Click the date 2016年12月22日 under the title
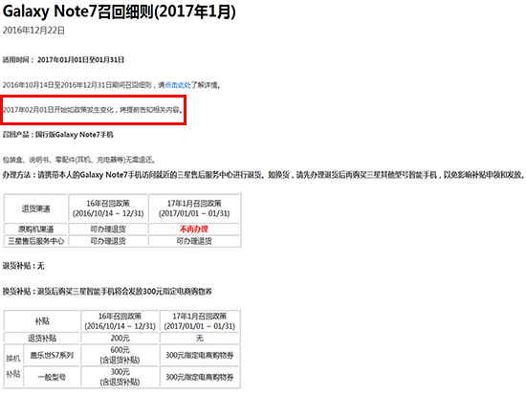This screenshot has width=526, height=394. pos(33,31)
